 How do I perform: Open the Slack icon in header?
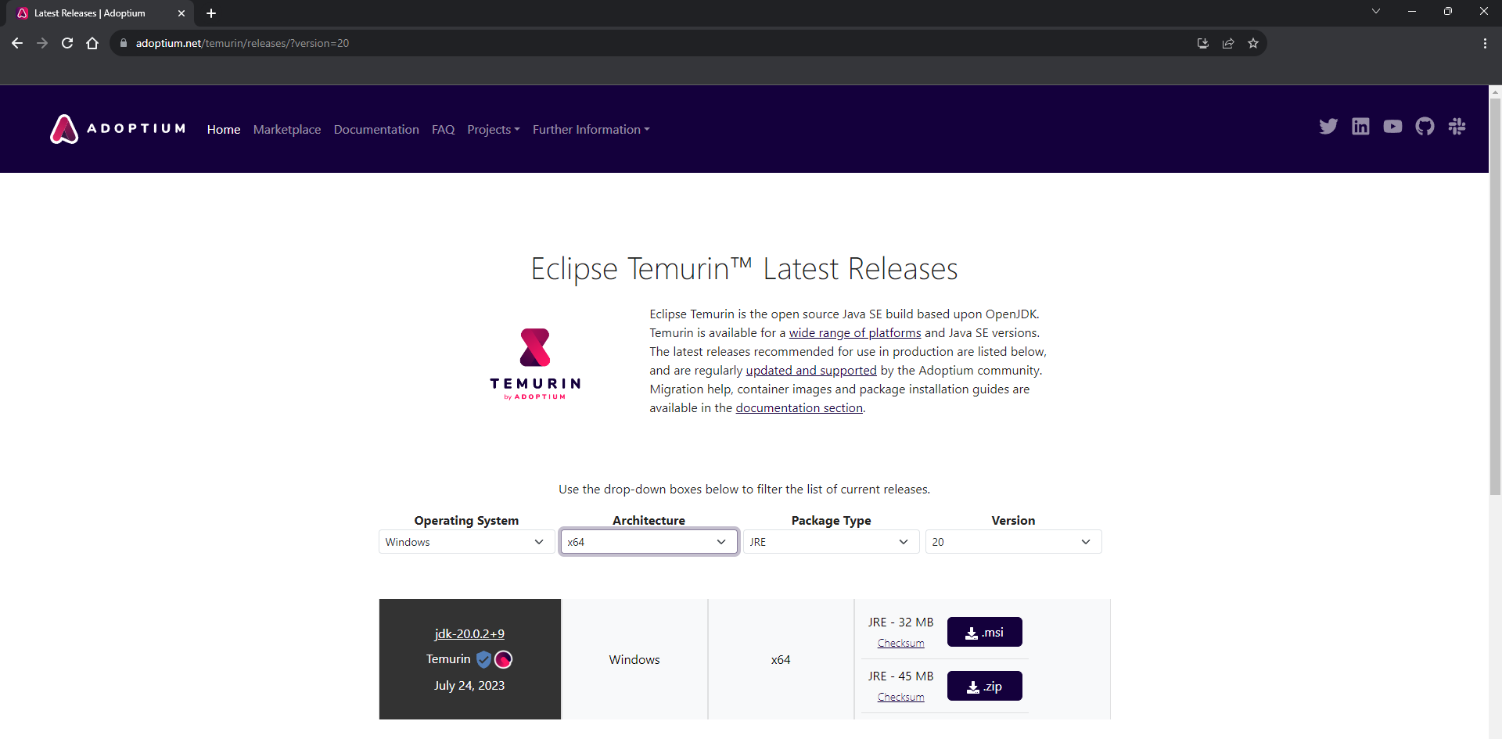1457,127
